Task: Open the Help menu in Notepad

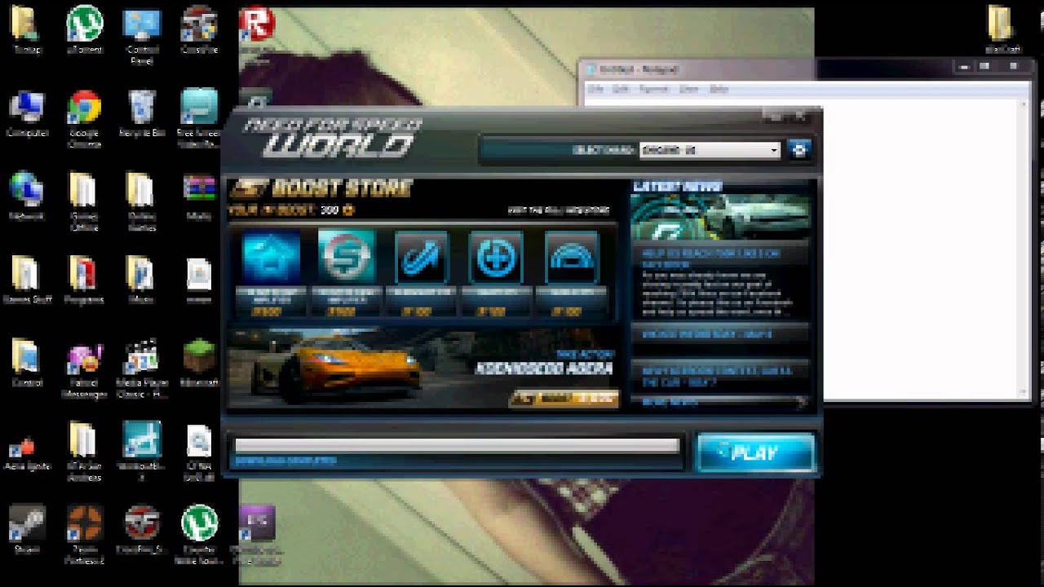Action: pyautogui.click(x=719, y=89)
